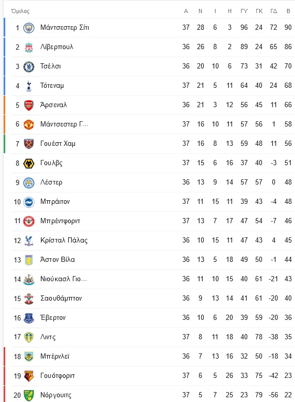Click the Leicester fox crest
This screenshot has width=295, height=402.
point(29,182)
